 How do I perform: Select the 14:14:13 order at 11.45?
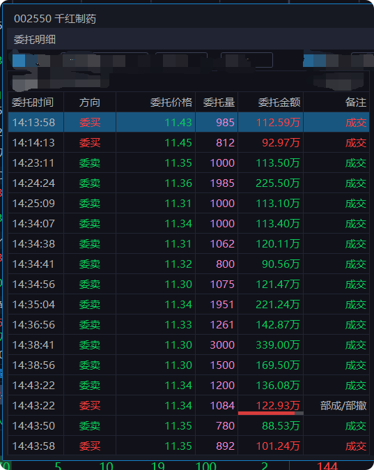pos(189,143)
